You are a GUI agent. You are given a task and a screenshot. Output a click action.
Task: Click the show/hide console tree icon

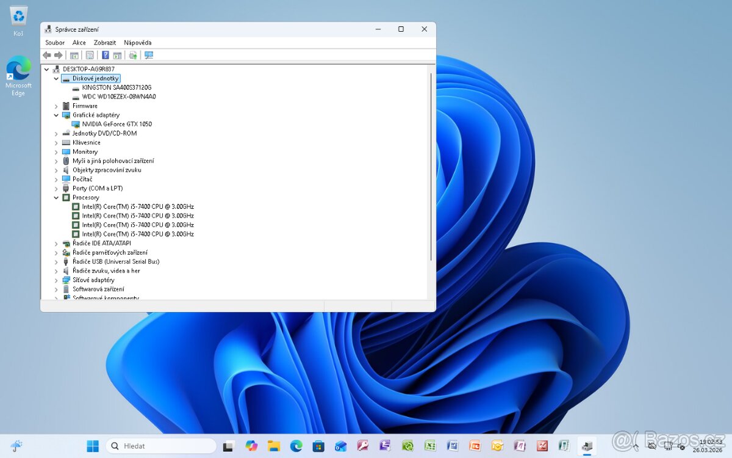(x=74, y=55)
